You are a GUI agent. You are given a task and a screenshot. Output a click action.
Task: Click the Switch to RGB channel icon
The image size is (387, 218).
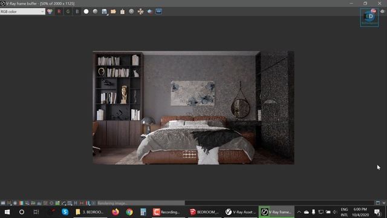50,12
